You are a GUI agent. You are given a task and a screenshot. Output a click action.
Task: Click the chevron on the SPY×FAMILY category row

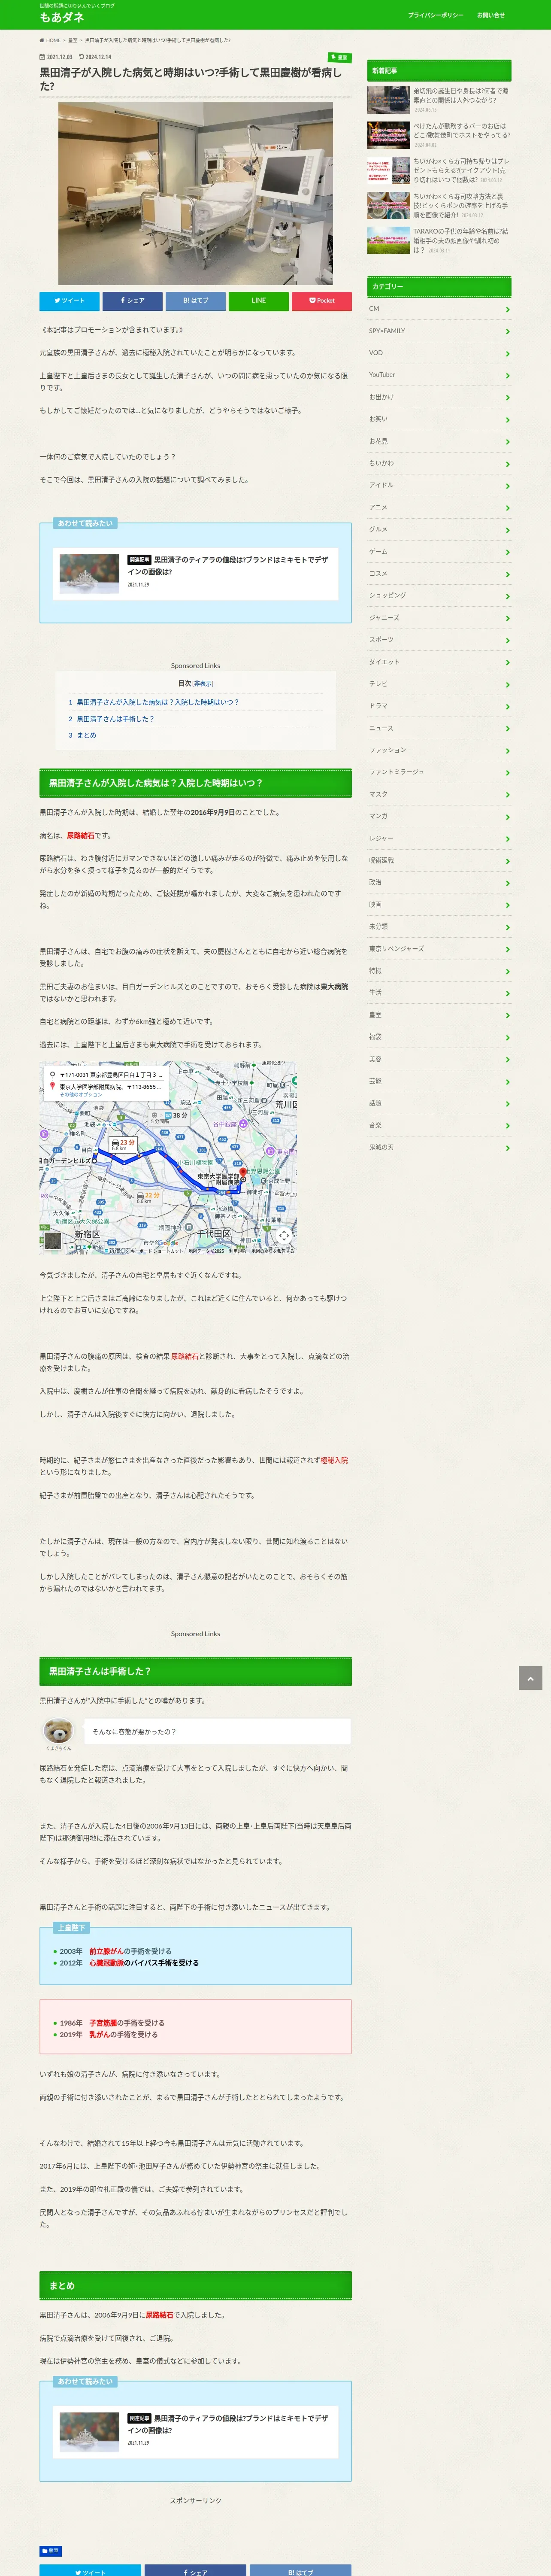[x=508, y=332]
